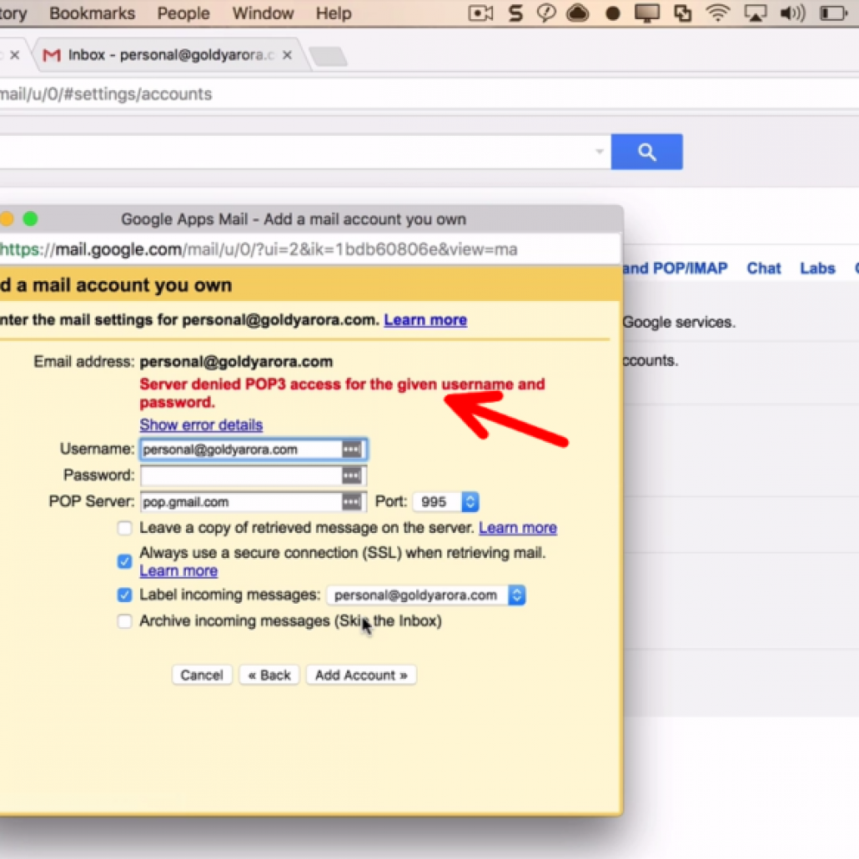Click the green maximize button of popup
The image size is (859, 859).
click(30, 219)
